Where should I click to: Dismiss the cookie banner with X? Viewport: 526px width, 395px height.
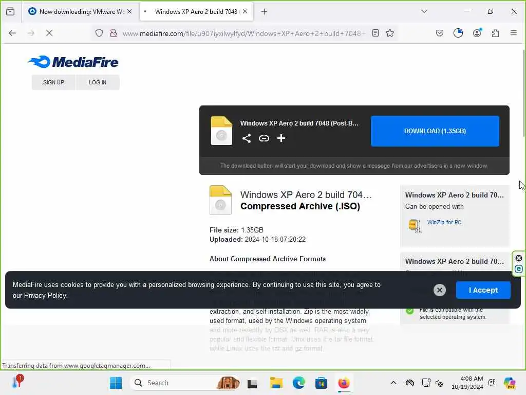440,290
